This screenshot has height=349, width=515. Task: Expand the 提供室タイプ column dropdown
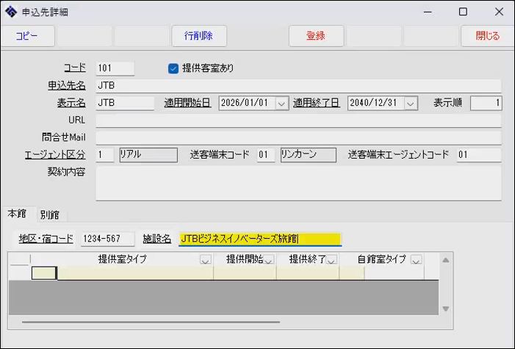pyautogui.click(x=205, y=260)
